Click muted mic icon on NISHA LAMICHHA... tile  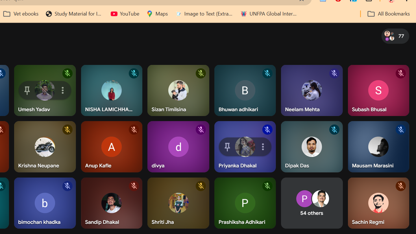coord(134,73)
